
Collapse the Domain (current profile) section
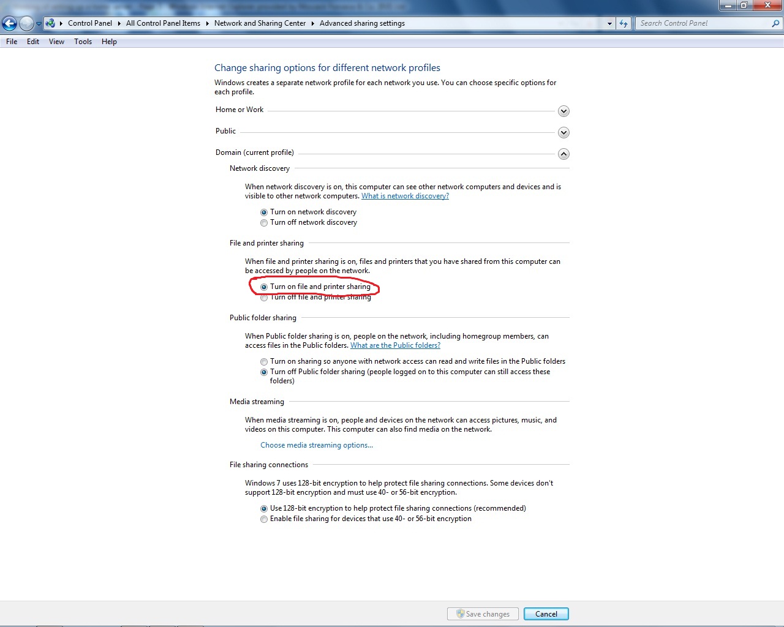[563, 154]
